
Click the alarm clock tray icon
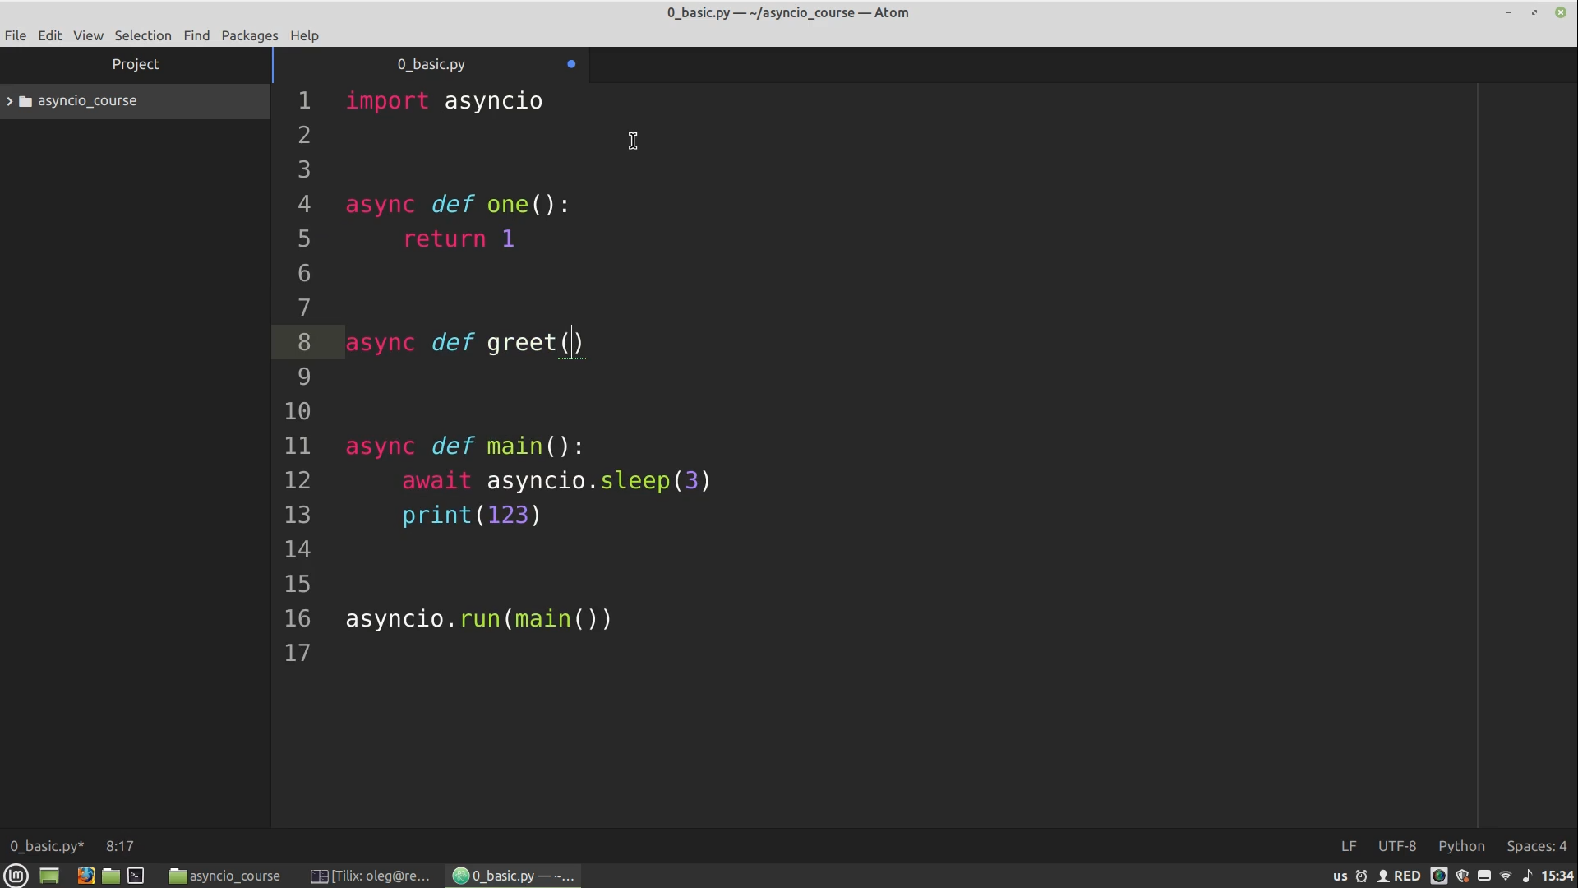(1361, 876)
